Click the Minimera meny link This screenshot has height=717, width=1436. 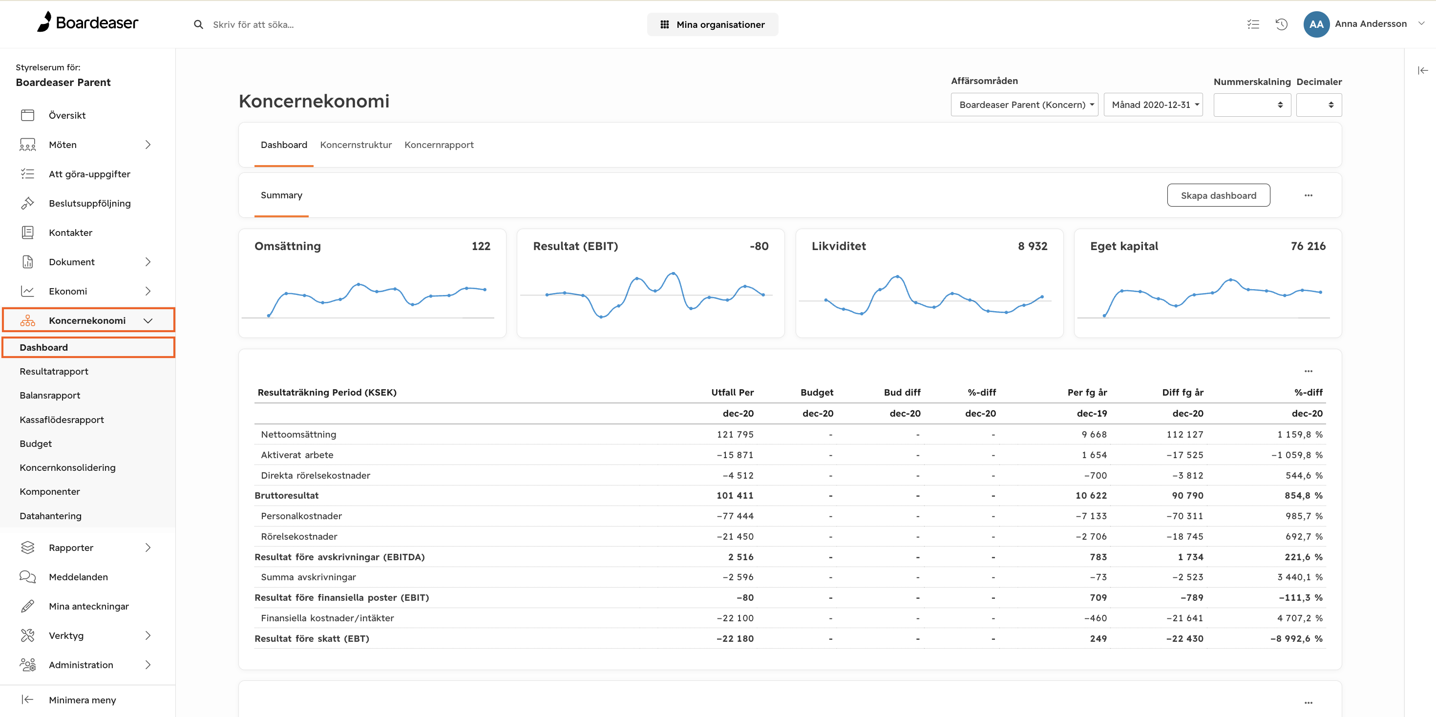click(x=83, y=700)
